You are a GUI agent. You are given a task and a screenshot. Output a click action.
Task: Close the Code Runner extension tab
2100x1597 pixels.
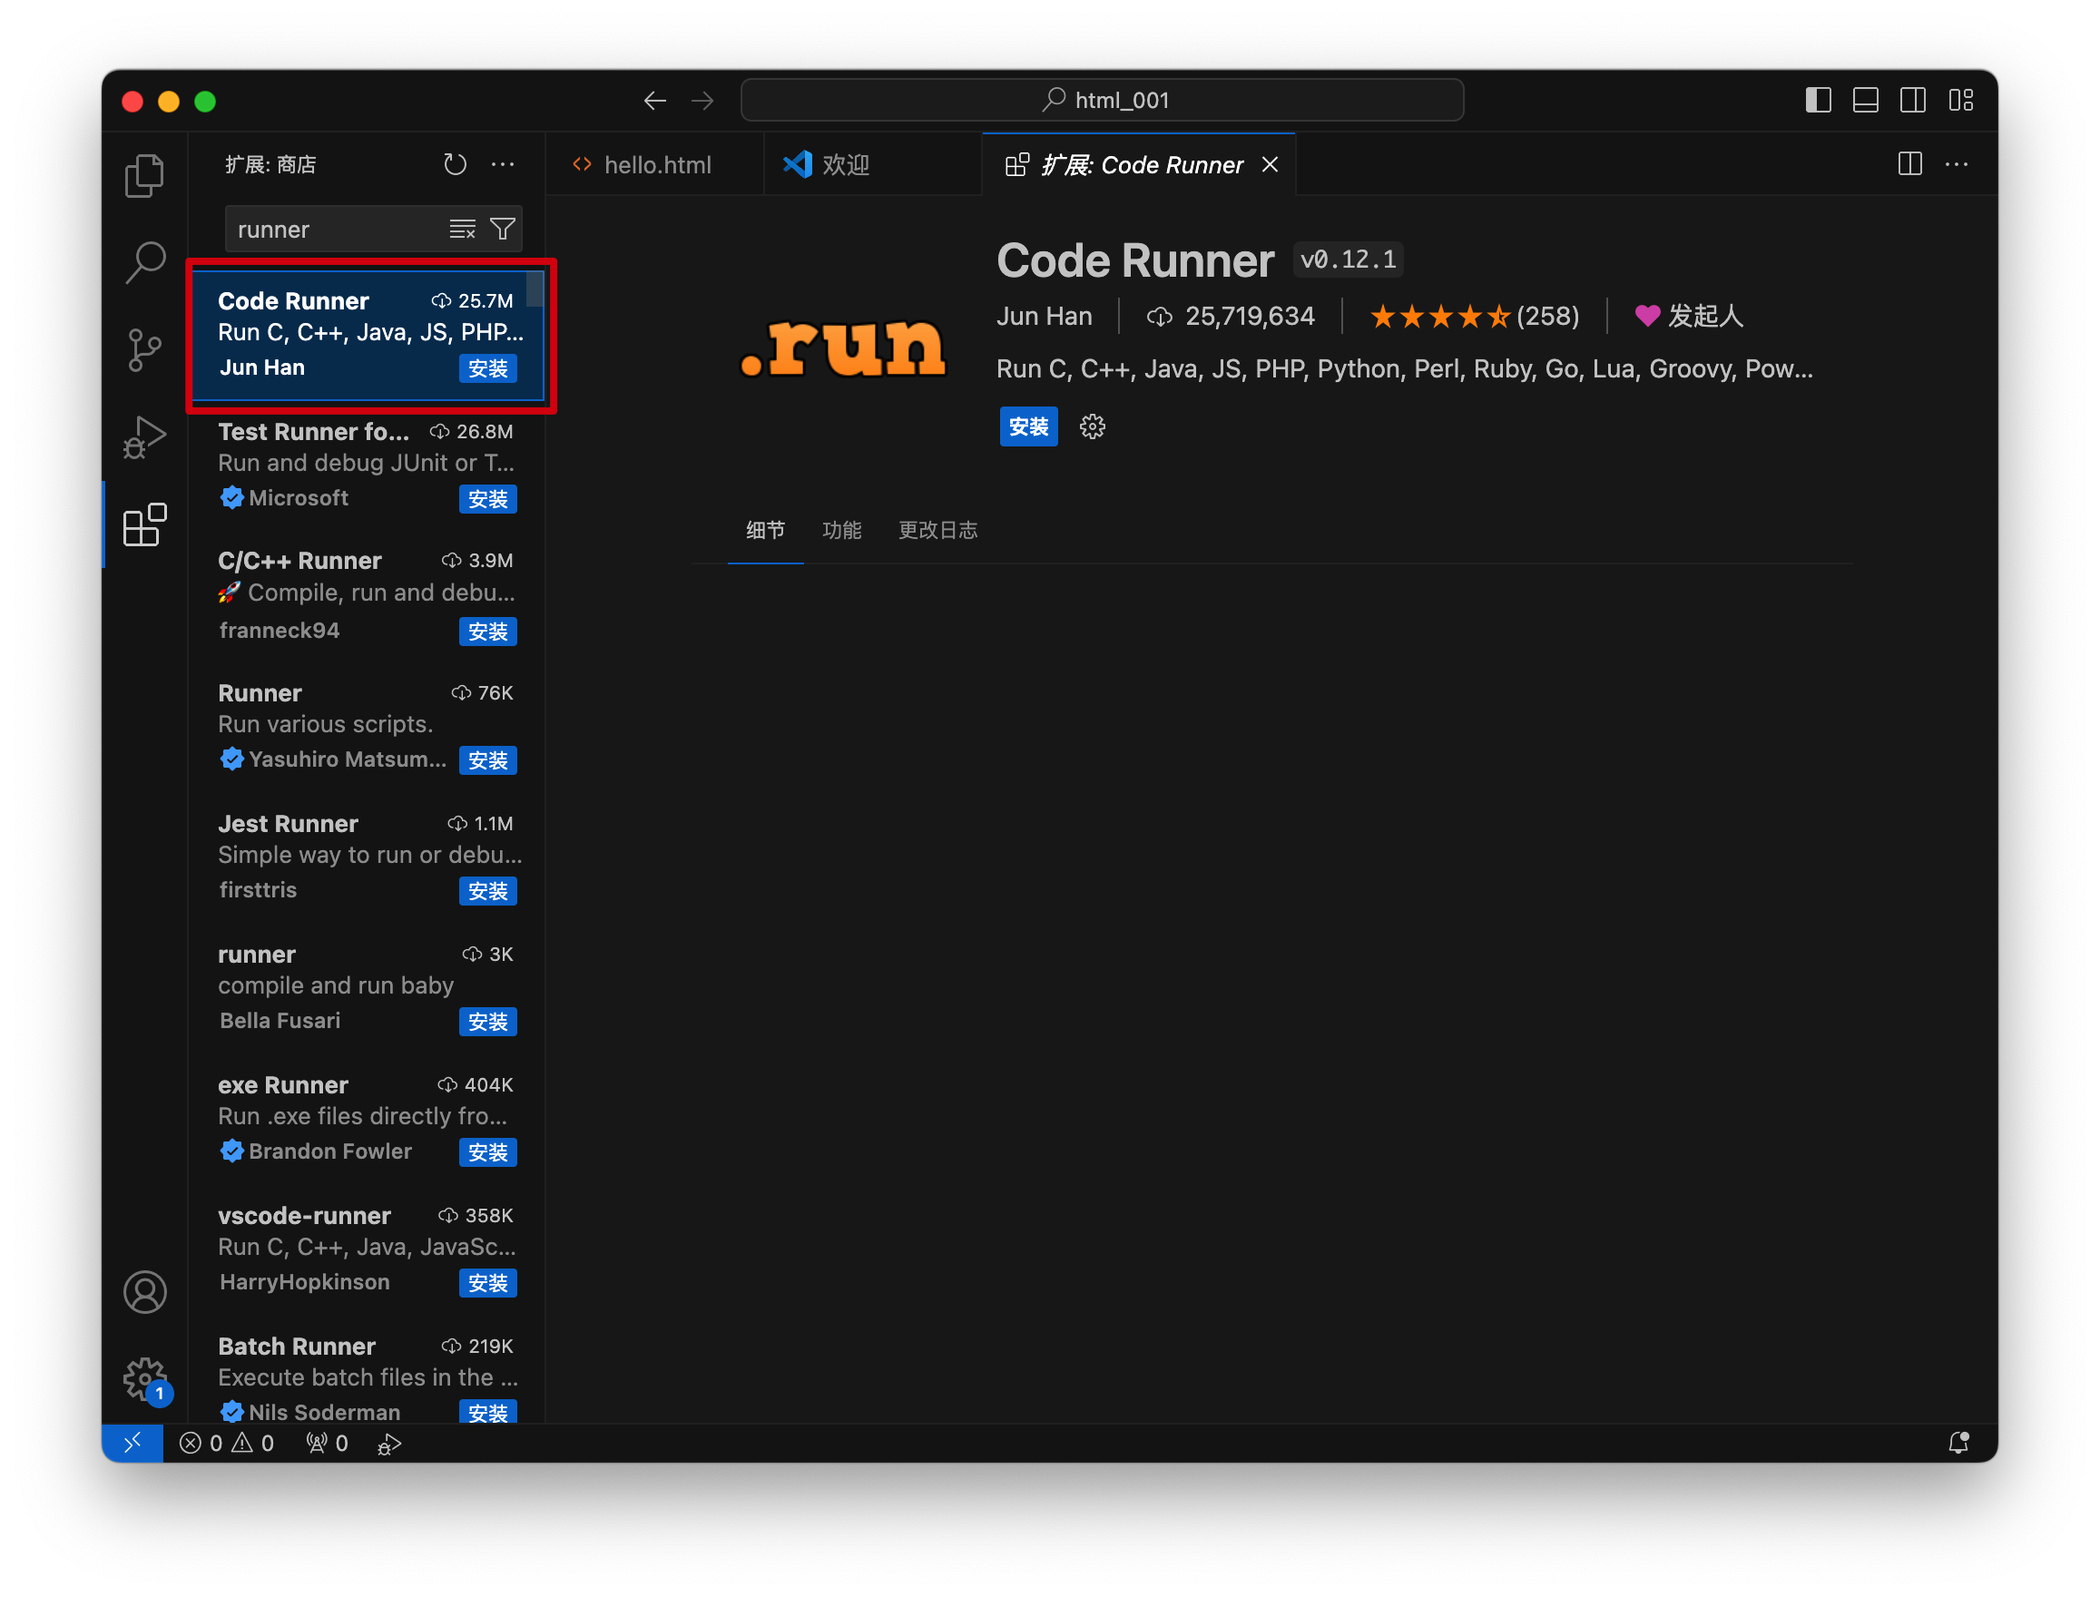(1269, 164)
